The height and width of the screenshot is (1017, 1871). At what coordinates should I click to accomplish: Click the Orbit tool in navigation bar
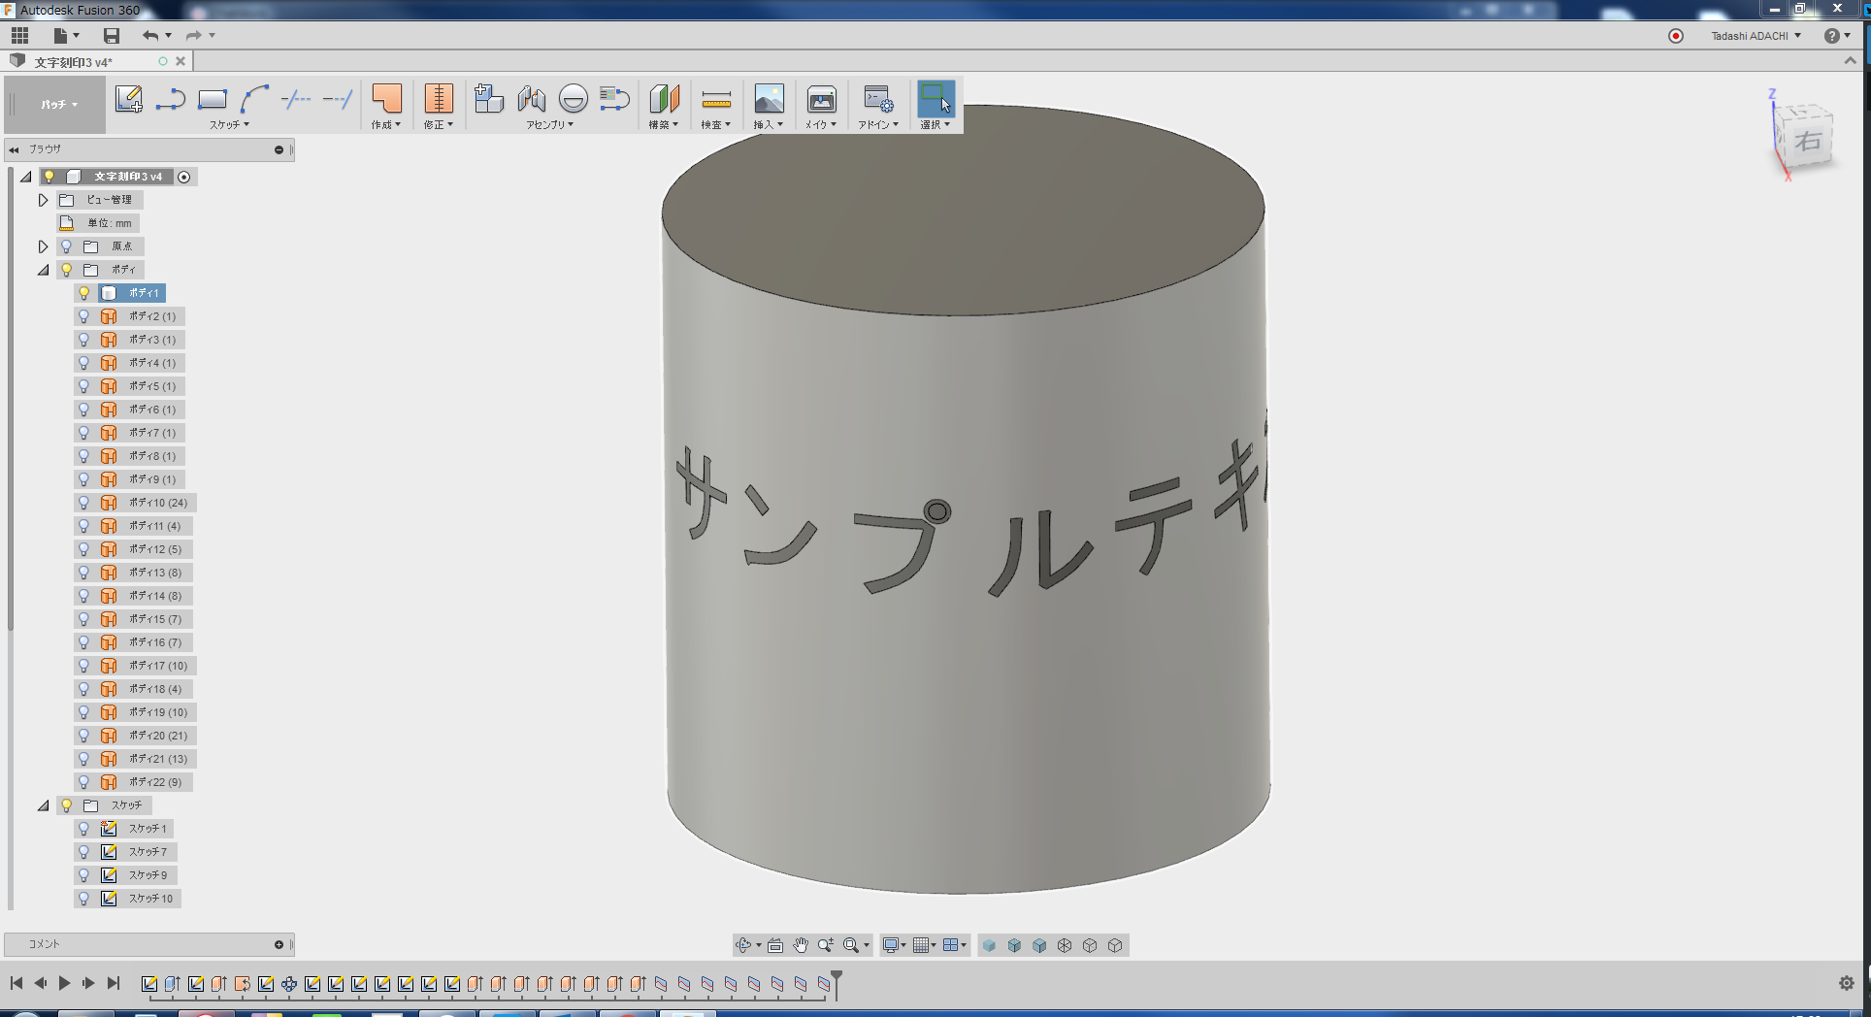[743, 945]
